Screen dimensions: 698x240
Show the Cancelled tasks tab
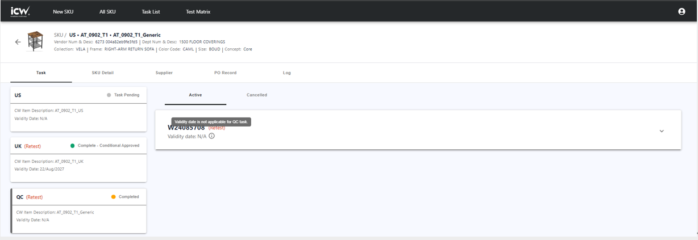[x=256, y=95]
